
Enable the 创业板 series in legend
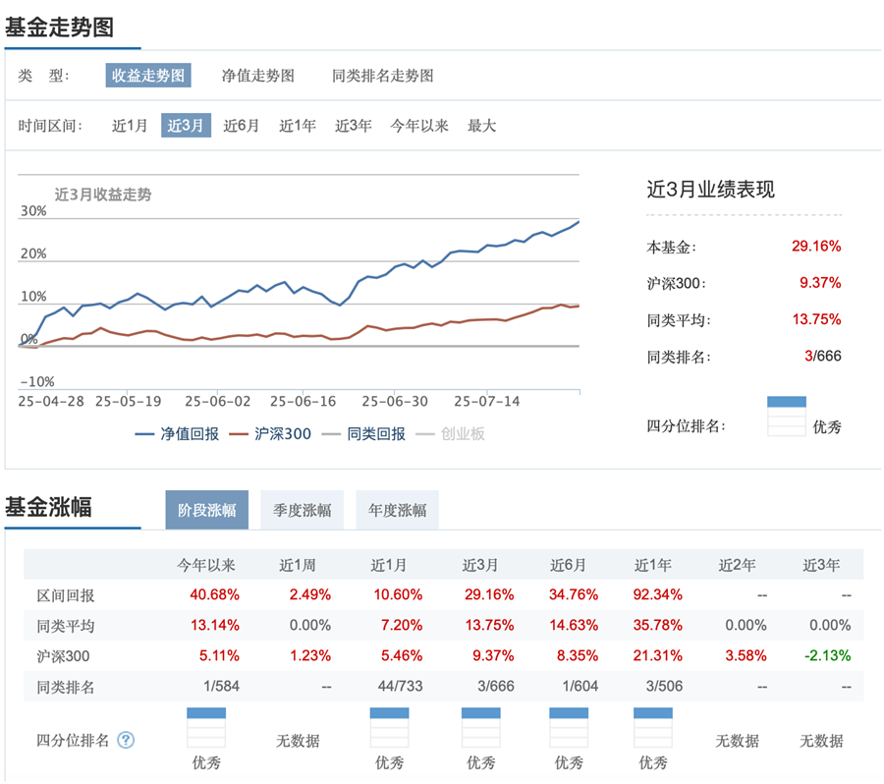point(450,433)
